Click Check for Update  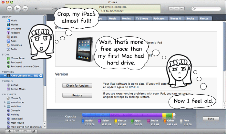coord(77,86)
